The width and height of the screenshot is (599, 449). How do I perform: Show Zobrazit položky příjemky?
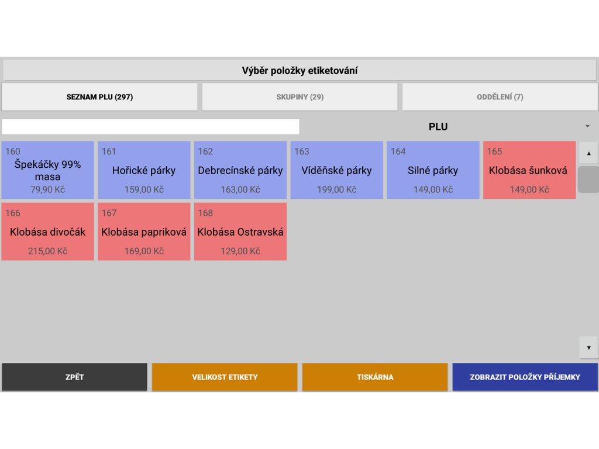click(x=525, y=377)
